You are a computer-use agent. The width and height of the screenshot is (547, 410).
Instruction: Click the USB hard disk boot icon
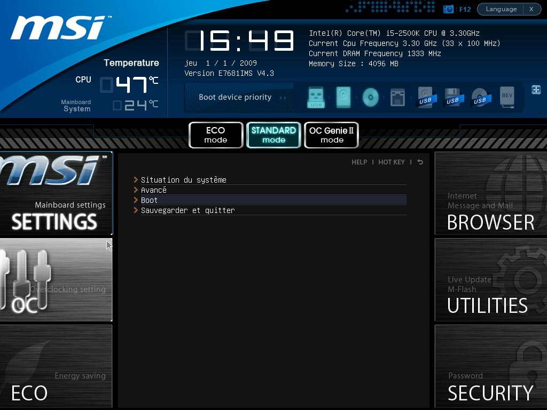click(x=426, y=97)
